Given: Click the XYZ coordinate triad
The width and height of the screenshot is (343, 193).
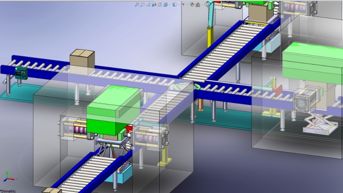Looking at the screenshot, I should (x=9, y=175).
